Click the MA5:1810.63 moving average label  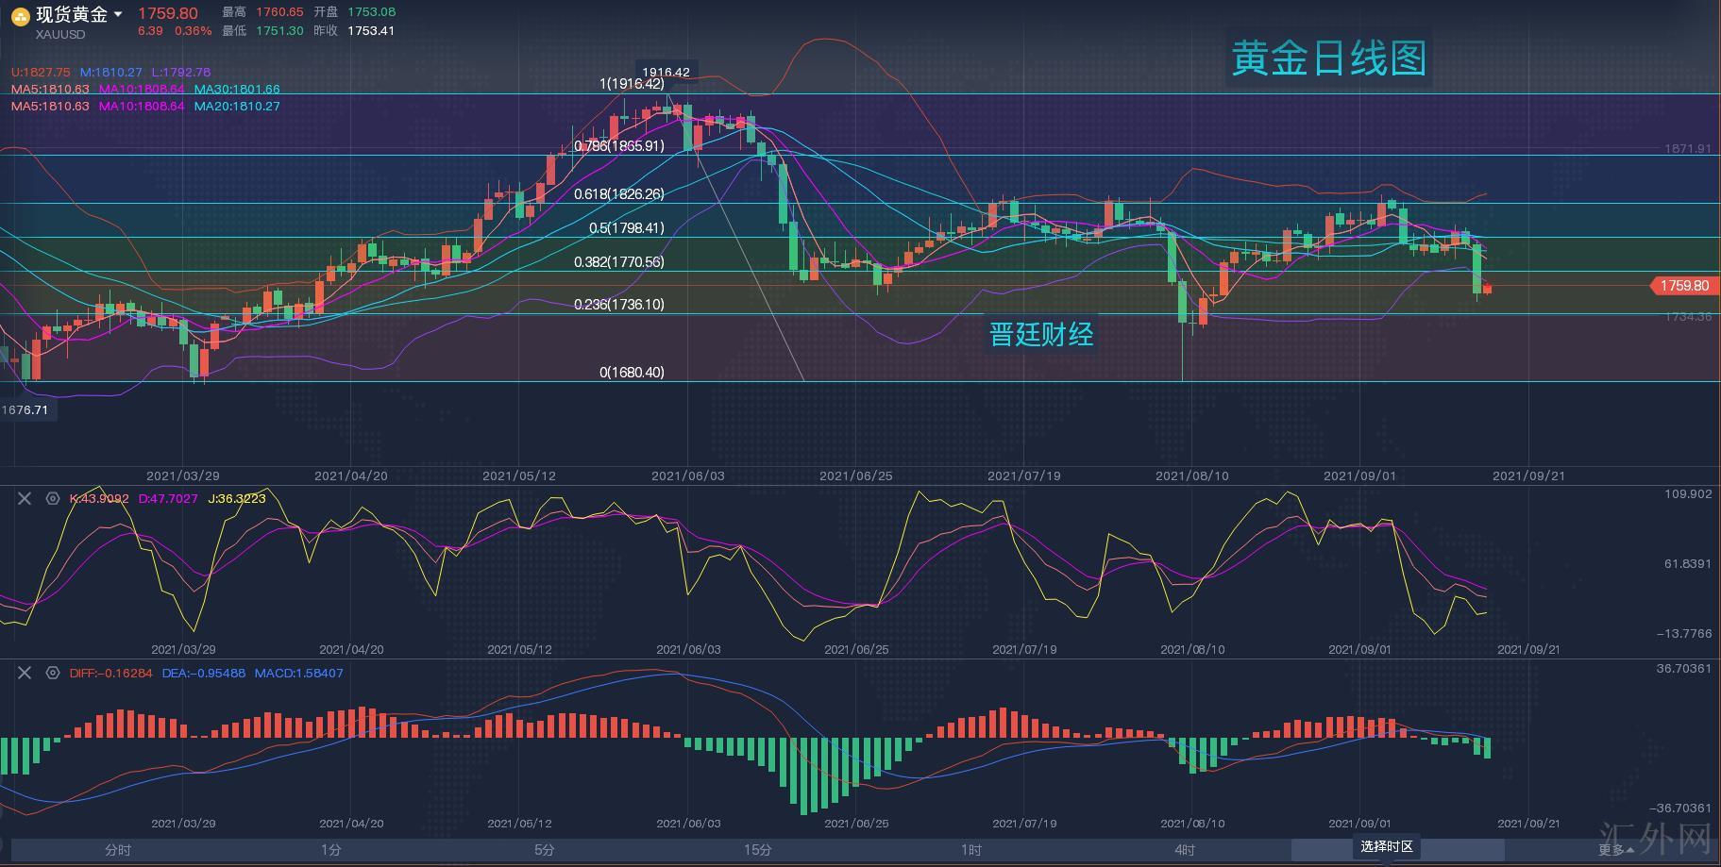(x=50, y=90)
